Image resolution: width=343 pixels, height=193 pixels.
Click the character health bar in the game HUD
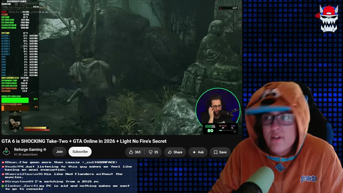coord(37,130)
